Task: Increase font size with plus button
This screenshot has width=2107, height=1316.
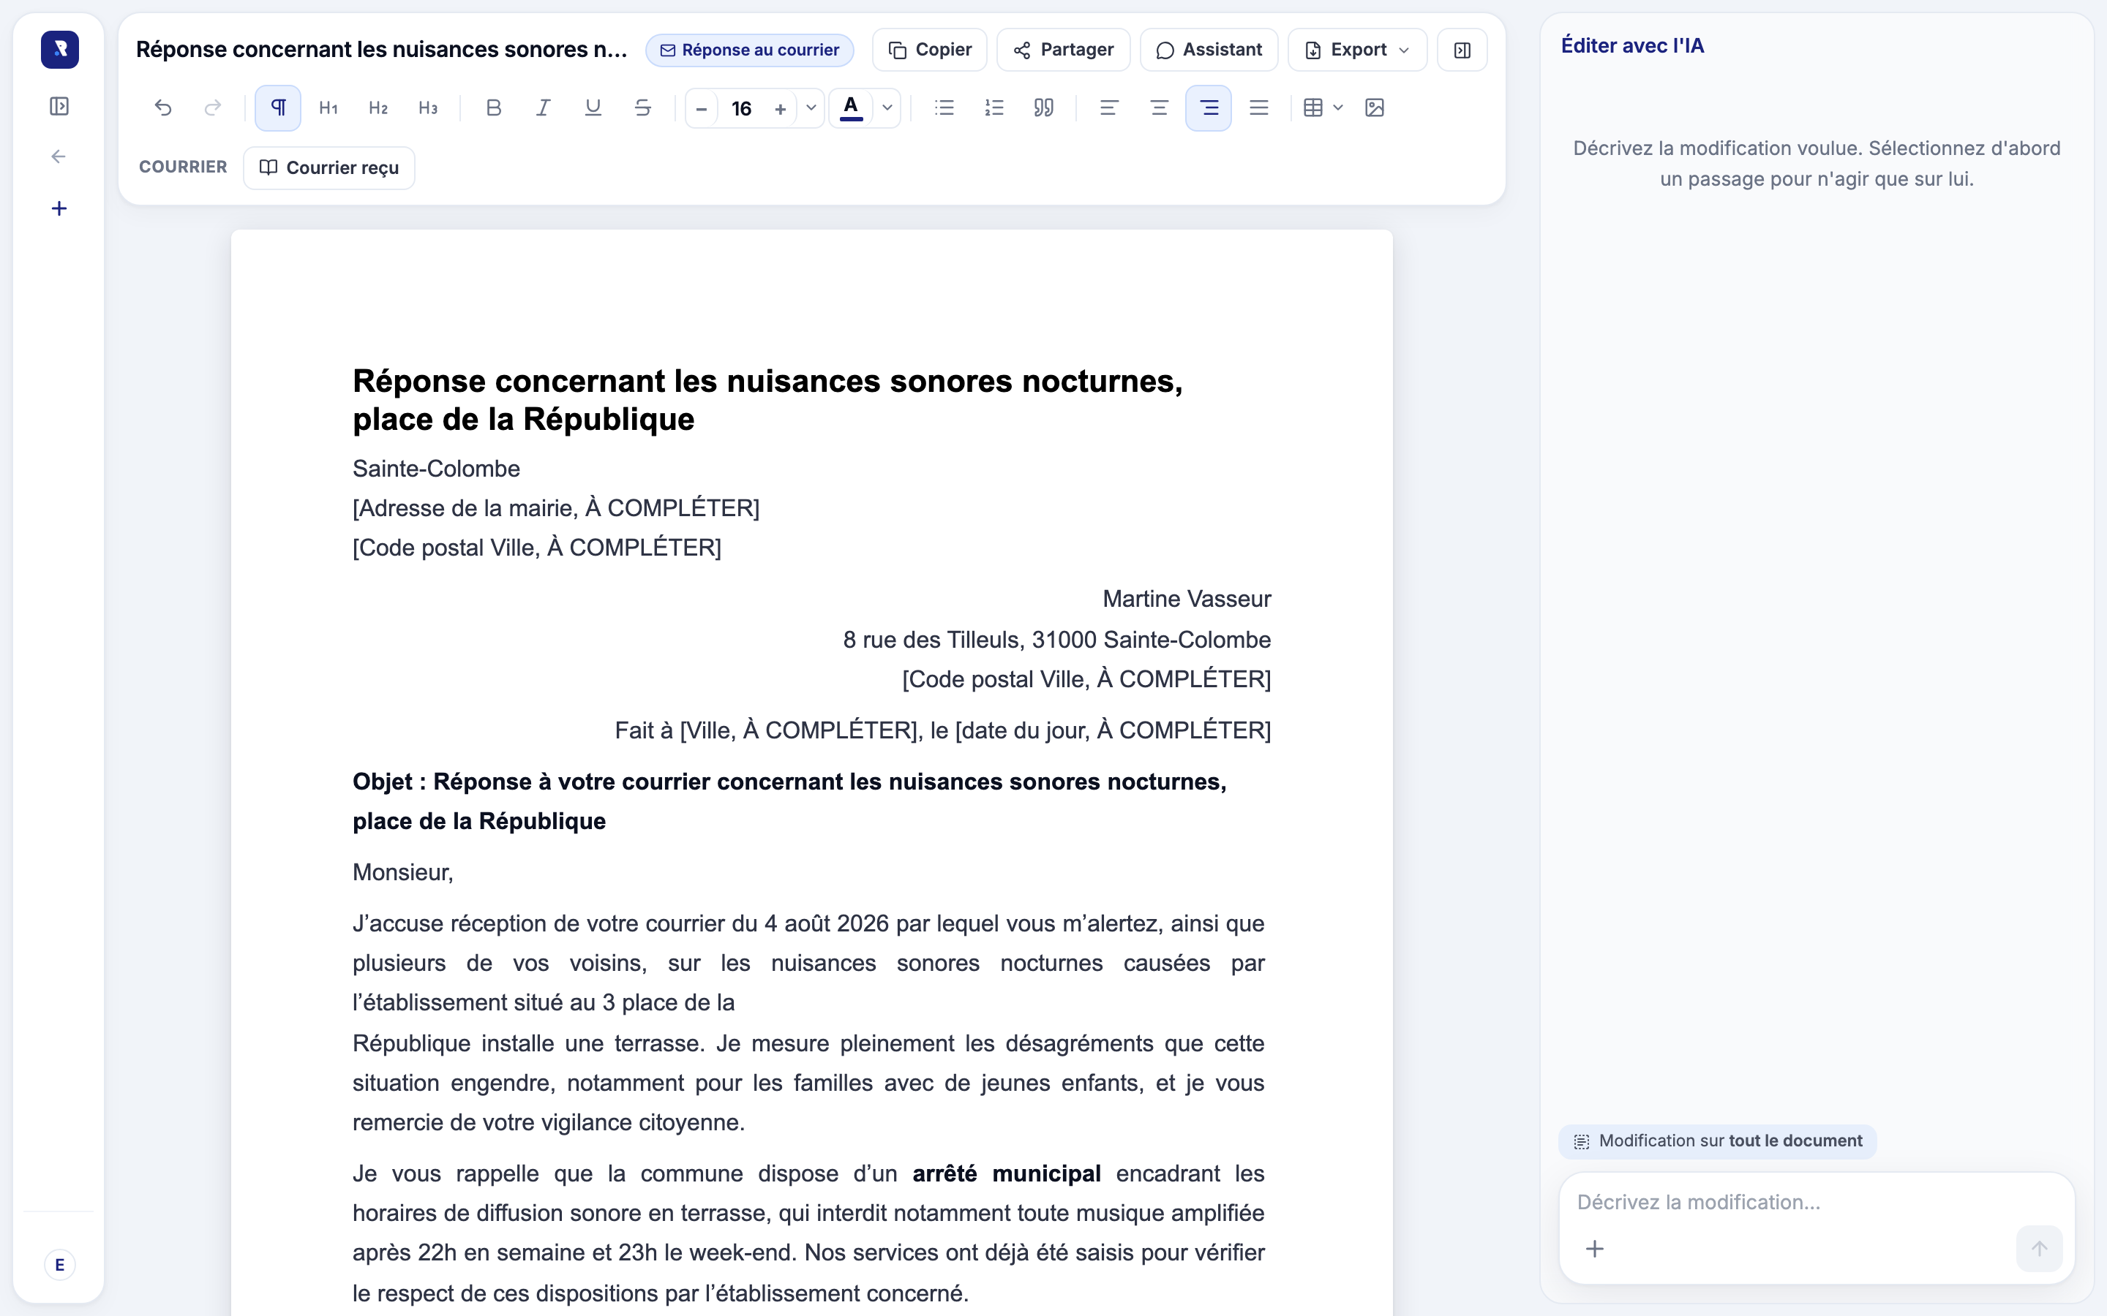Action: [780, 109]
